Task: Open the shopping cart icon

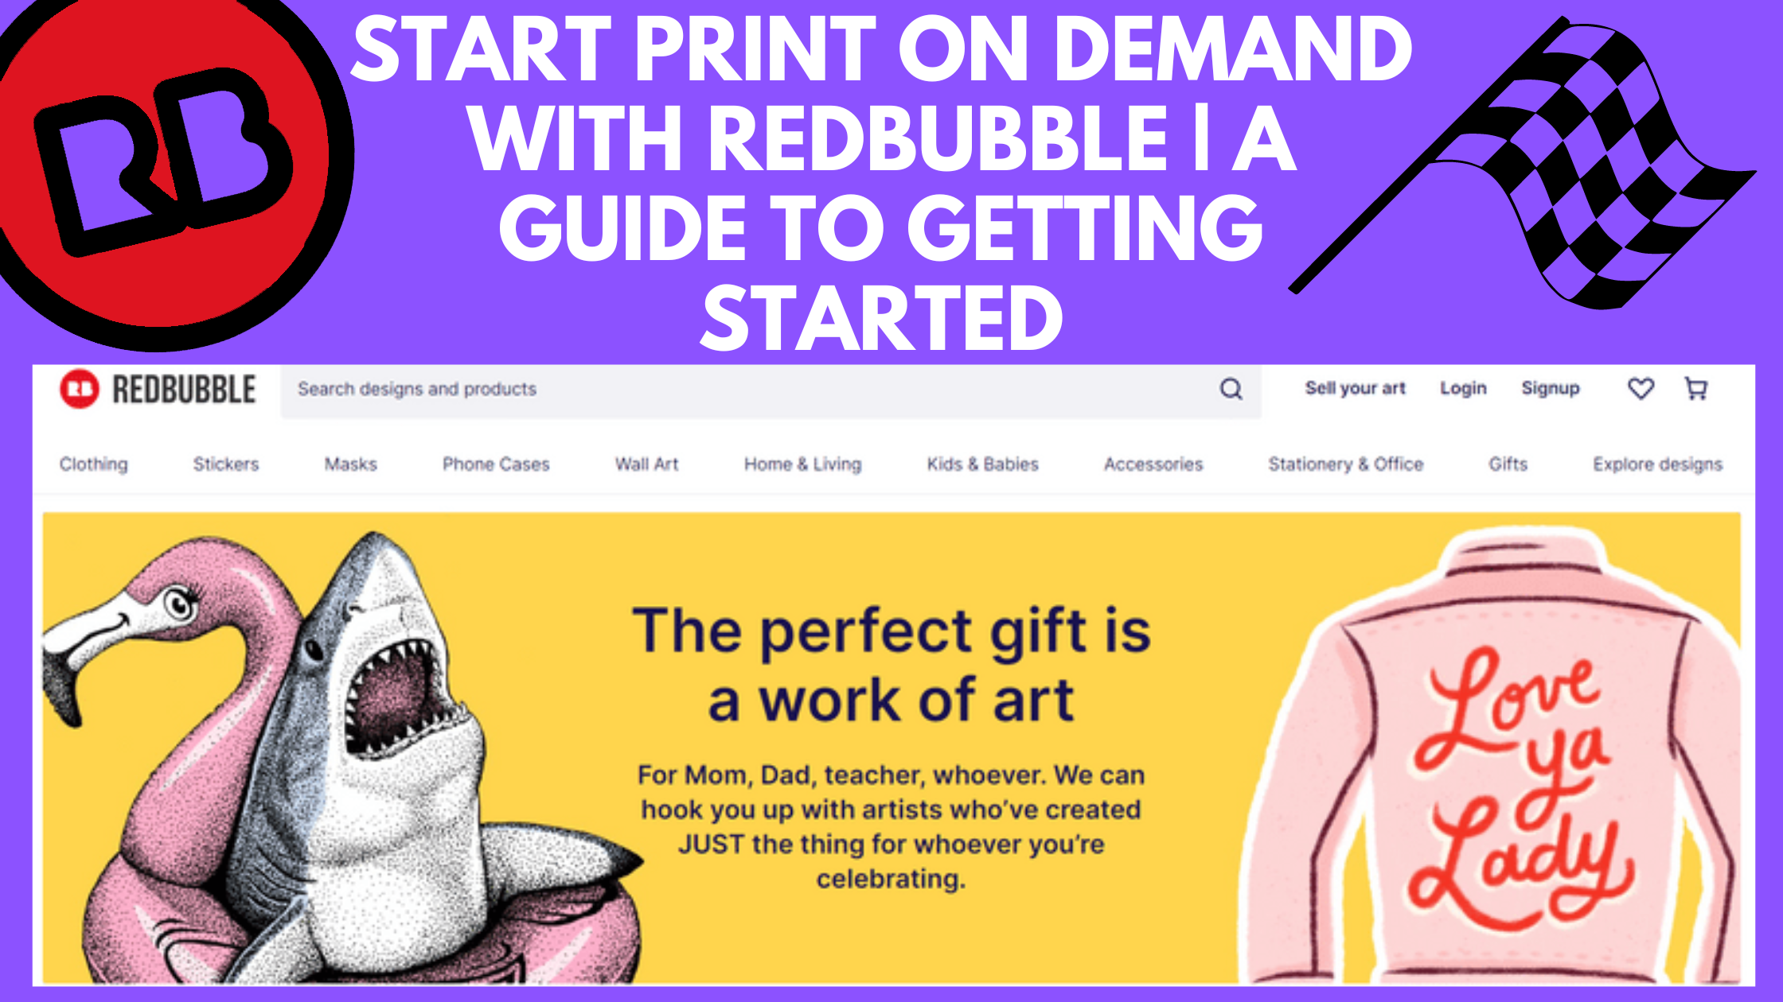Action: pos(1696,388)
